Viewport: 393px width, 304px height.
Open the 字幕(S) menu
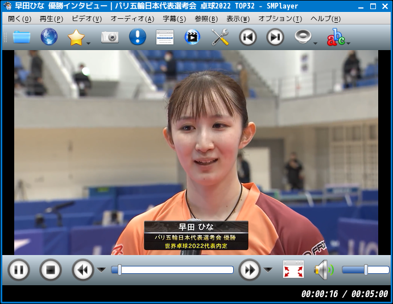[175, 19]
